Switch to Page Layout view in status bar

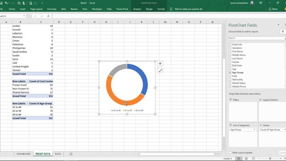(x=246, y=158)
